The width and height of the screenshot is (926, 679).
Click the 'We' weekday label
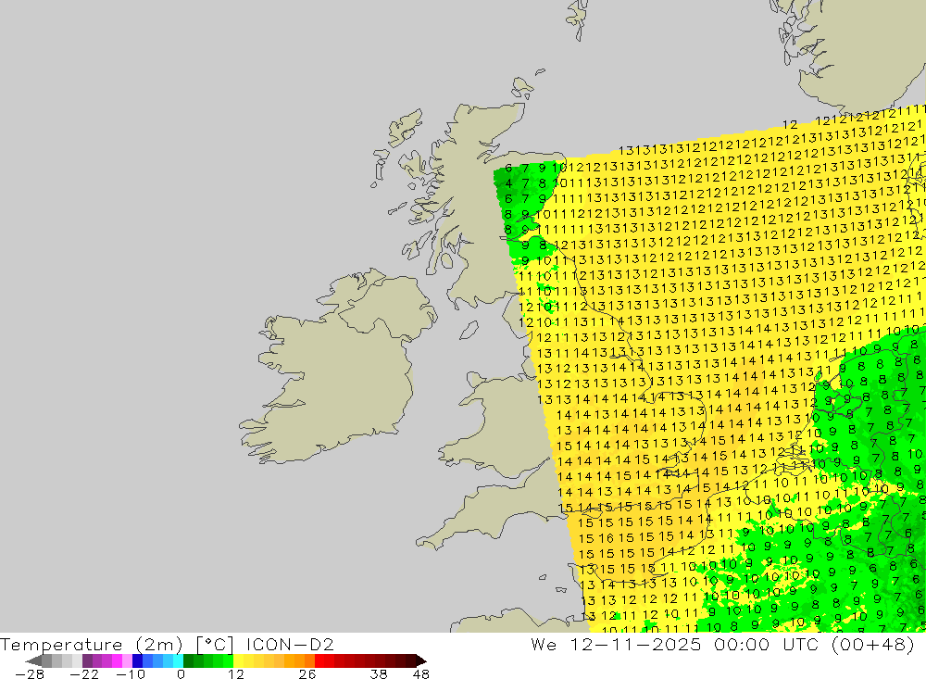click(x=544, y=644)
